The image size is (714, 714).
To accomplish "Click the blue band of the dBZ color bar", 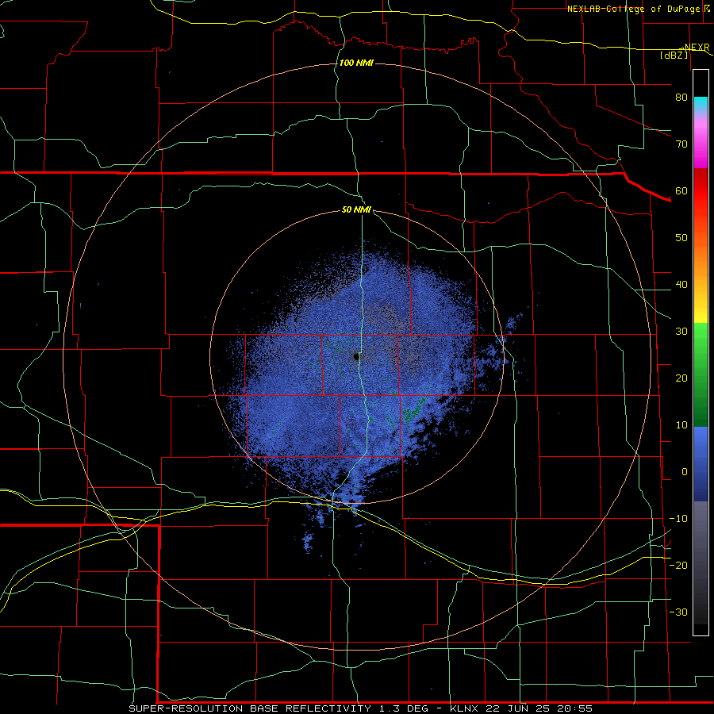I will pos(701,463).
